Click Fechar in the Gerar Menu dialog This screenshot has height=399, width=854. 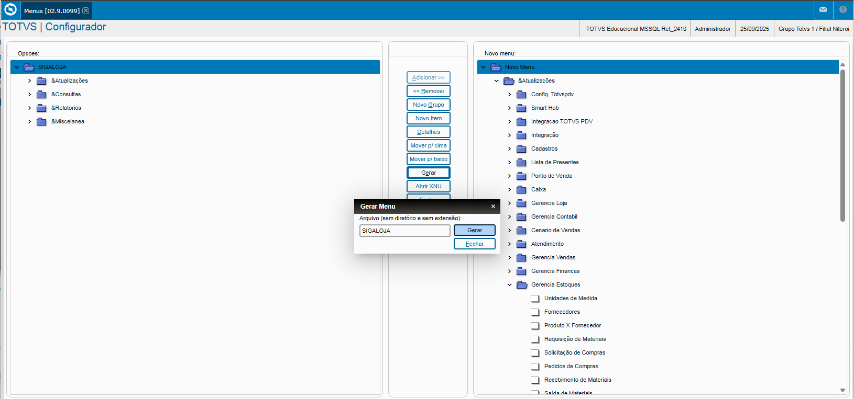click(475, 244)
